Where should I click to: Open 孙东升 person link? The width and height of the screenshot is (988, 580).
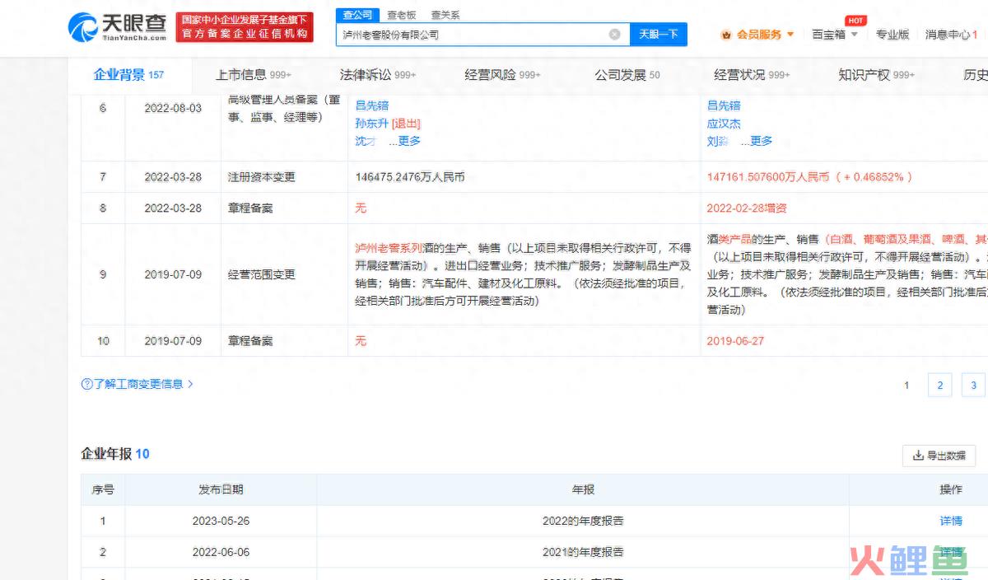[371, 124]
